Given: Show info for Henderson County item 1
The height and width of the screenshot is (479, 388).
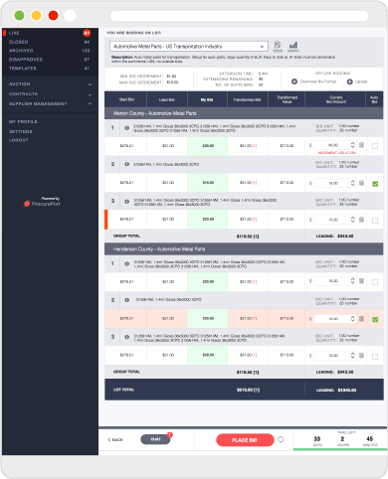Looking at the screenshot, I should click(126, 264).
